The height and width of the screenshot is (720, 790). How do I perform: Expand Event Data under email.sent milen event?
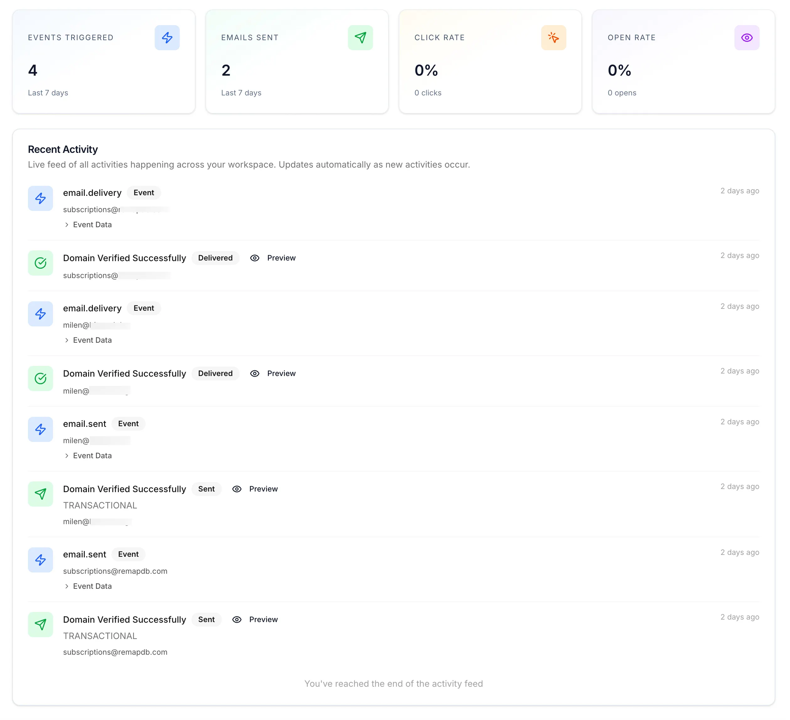(x=88, y=456)
